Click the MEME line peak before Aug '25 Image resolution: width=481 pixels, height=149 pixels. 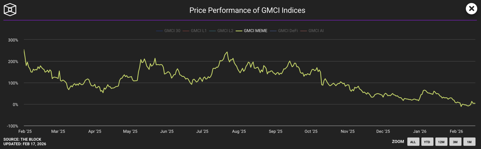[227, 52]
